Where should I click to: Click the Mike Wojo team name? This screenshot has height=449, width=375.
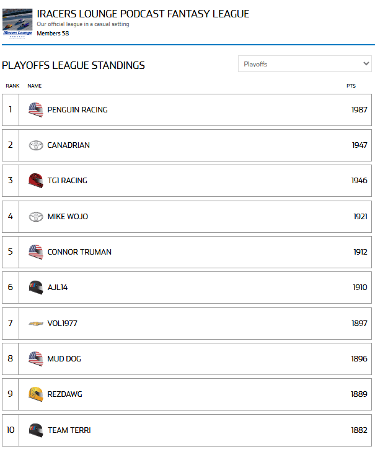click(x=68, y=217)
